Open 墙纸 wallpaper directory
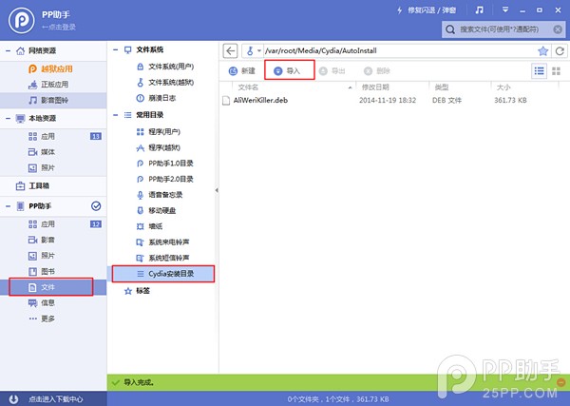The width and height of the screenshot is (570, 406). click(x=149, y=226)
